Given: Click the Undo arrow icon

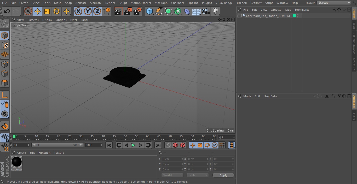Looking at the screenshot, I should coord(7,11).
